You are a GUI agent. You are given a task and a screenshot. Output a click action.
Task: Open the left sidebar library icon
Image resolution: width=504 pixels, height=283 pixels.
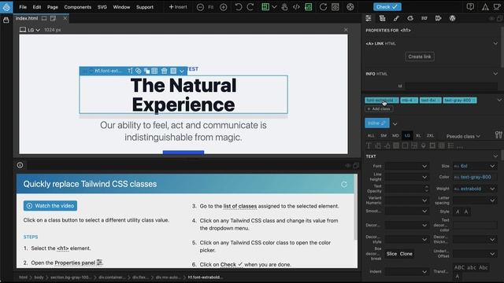tap(6, 20)
